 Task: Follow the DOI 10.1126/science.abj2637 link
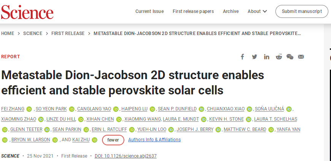(x=126, y=156)
